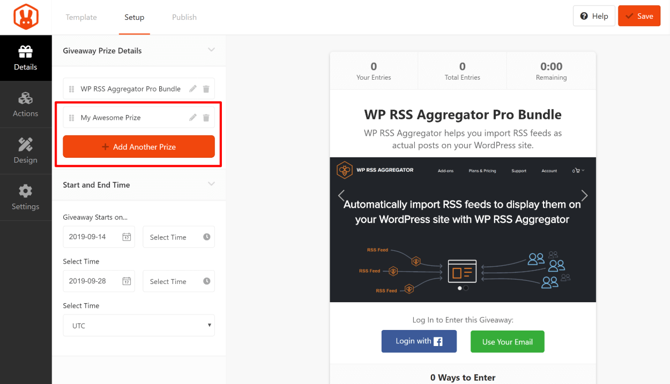Click Support in preview site menu
670x384 pixels.
click(519, 171)
